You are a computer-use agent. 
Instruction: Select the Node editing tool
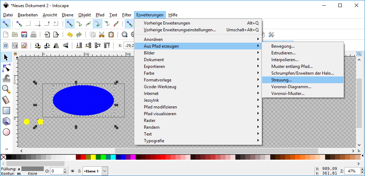pyautogui.click(x=6, y=68)
